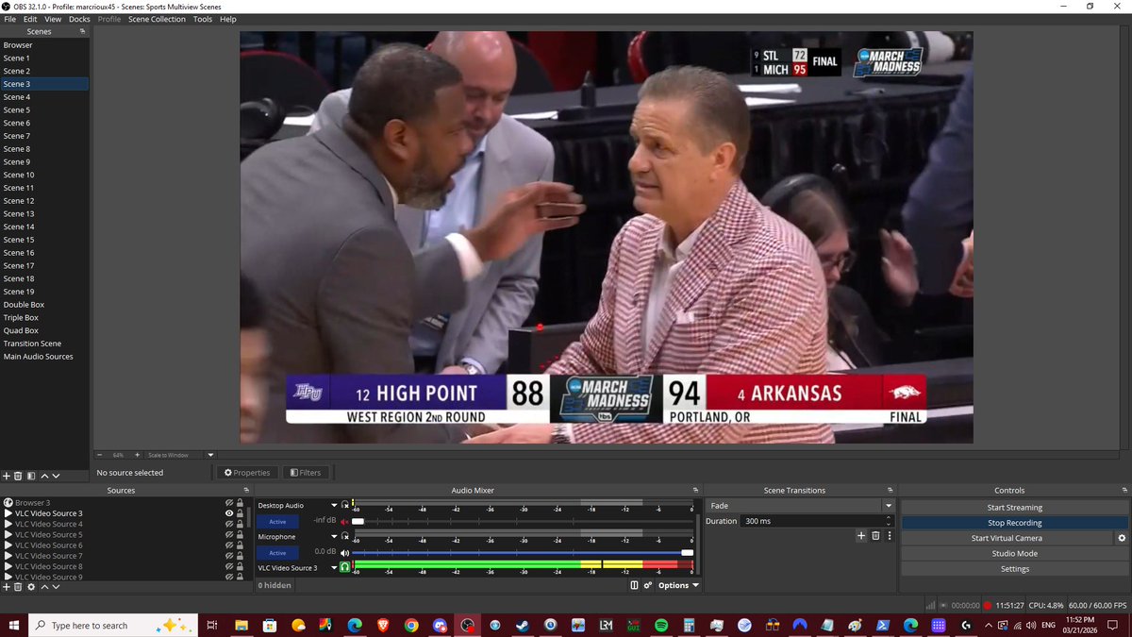Select the Quad Box scene
1132x637 pixels.
44,330
